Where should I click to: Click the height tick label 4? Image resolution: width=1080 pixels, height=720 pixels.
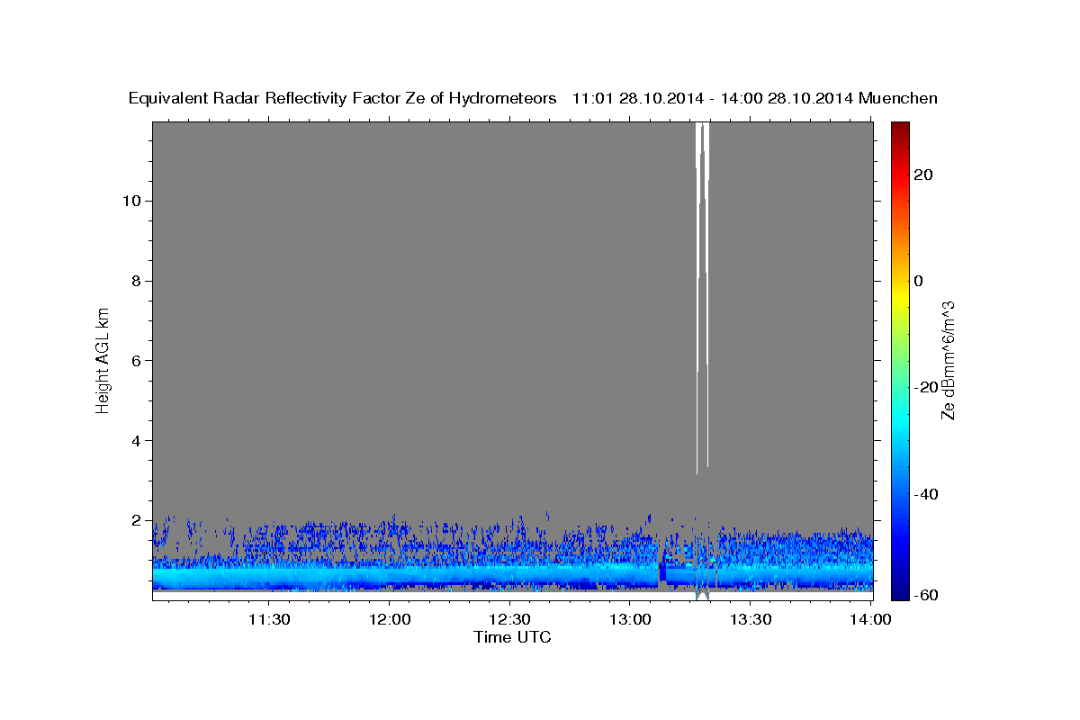point(138,441)
